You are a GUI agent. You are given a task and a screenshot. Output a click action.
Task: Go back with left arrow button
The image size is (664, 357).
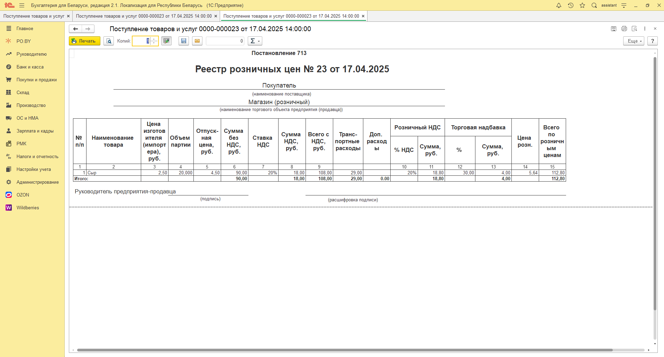pos(75,29)
